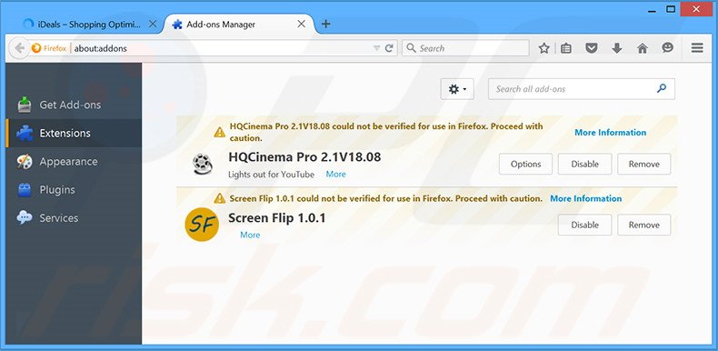Click the Get Add-ons download icon
This screenshot has width=718, height=351.
tap(25, 105)
